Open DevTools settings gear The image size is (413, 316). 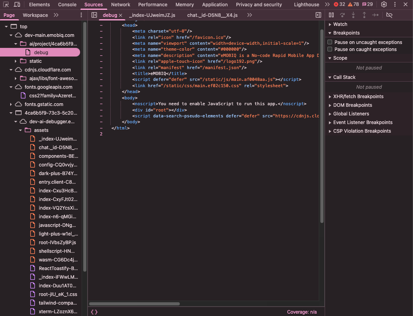pyautogui.click(x=384, y=5)
